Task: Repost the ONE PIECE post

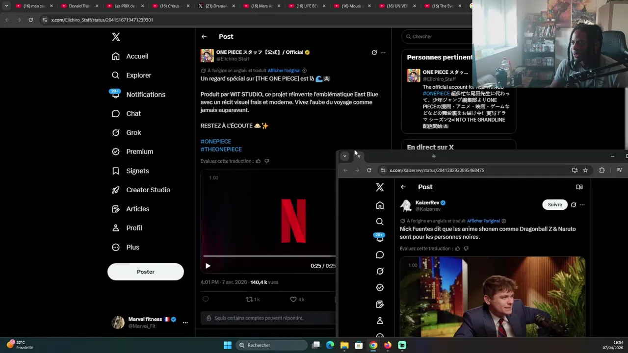Action: click(253, 299)
